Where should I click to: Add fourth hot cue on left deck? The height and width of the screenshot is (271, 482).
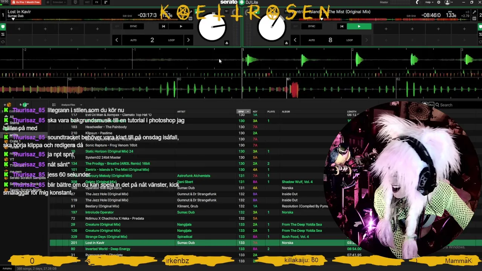(x=97, y=29)
